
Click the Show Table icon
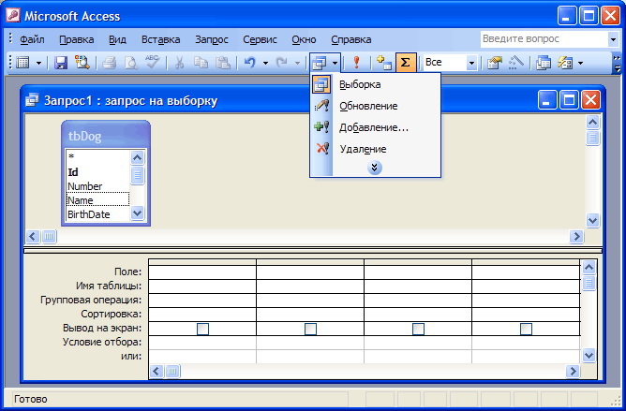383,63
